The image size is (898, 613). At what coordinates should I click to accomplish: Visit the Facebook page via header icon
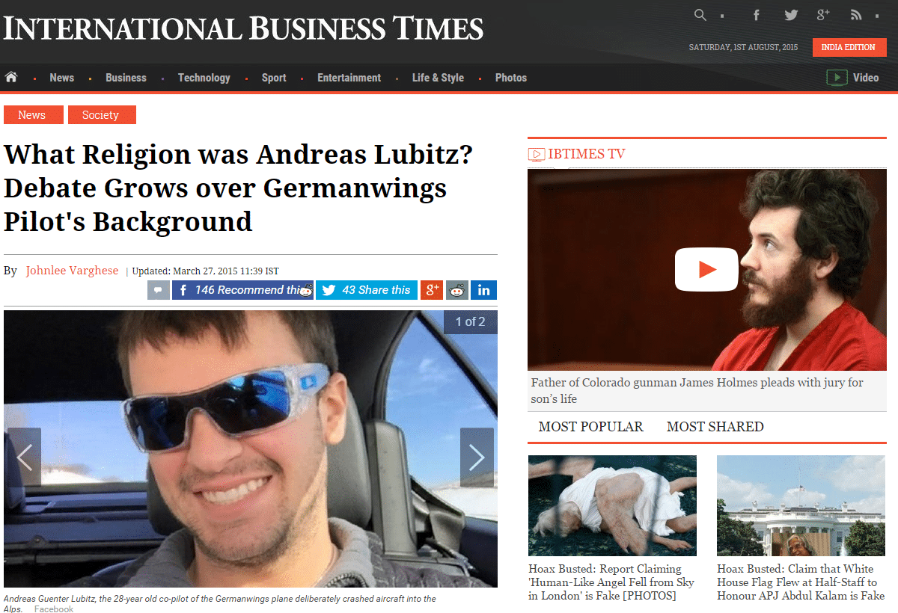[757, 15]
